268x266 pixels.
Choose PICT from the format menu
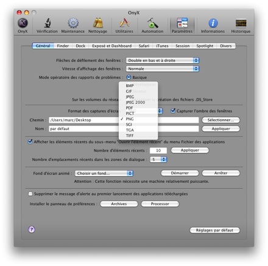[138, 114]
